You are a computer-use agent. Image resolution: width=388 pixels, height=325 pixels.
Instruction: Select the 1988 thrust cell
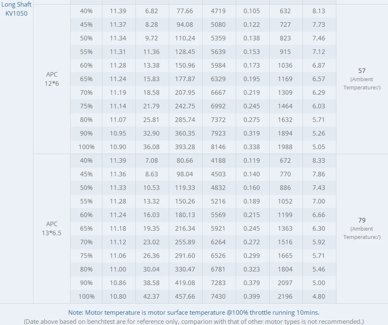[285, 147]
